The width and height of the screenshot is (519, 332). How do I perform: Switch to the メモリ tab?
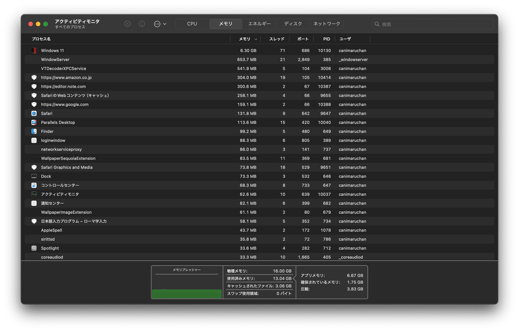226,24
